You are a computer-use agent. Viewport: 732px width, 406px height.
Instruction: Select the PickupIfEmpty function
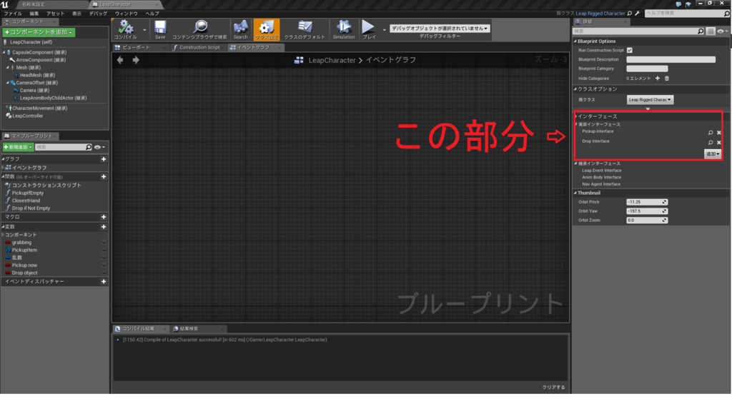pos(28,193)
